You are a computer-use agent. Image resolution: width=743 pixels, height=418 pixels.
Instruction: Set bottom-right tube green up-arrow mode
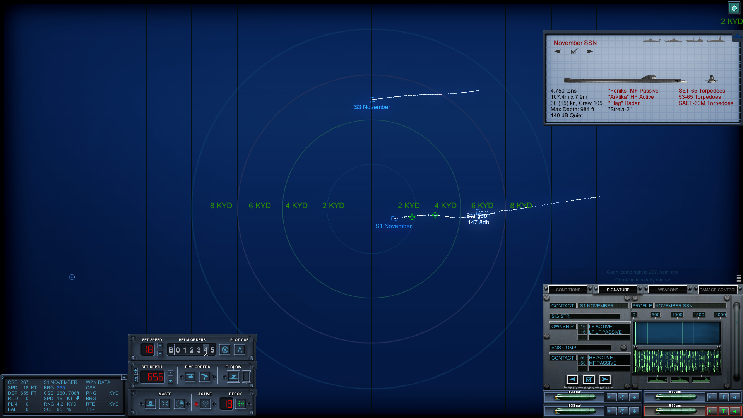pos(724,411)
